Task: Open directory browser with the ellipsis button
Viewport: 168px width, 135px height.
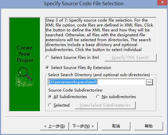Action: [149, 82]
